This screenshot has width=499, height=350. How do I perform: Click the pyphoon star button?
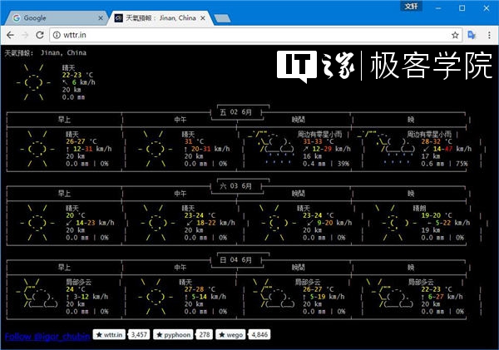[173, 335]
